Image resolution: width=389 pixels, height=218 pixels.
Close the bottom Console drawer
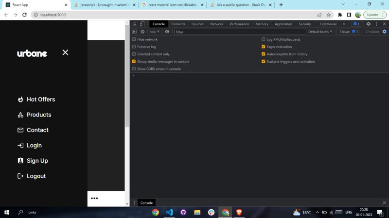pyautogui.click(x=384, y=203)
